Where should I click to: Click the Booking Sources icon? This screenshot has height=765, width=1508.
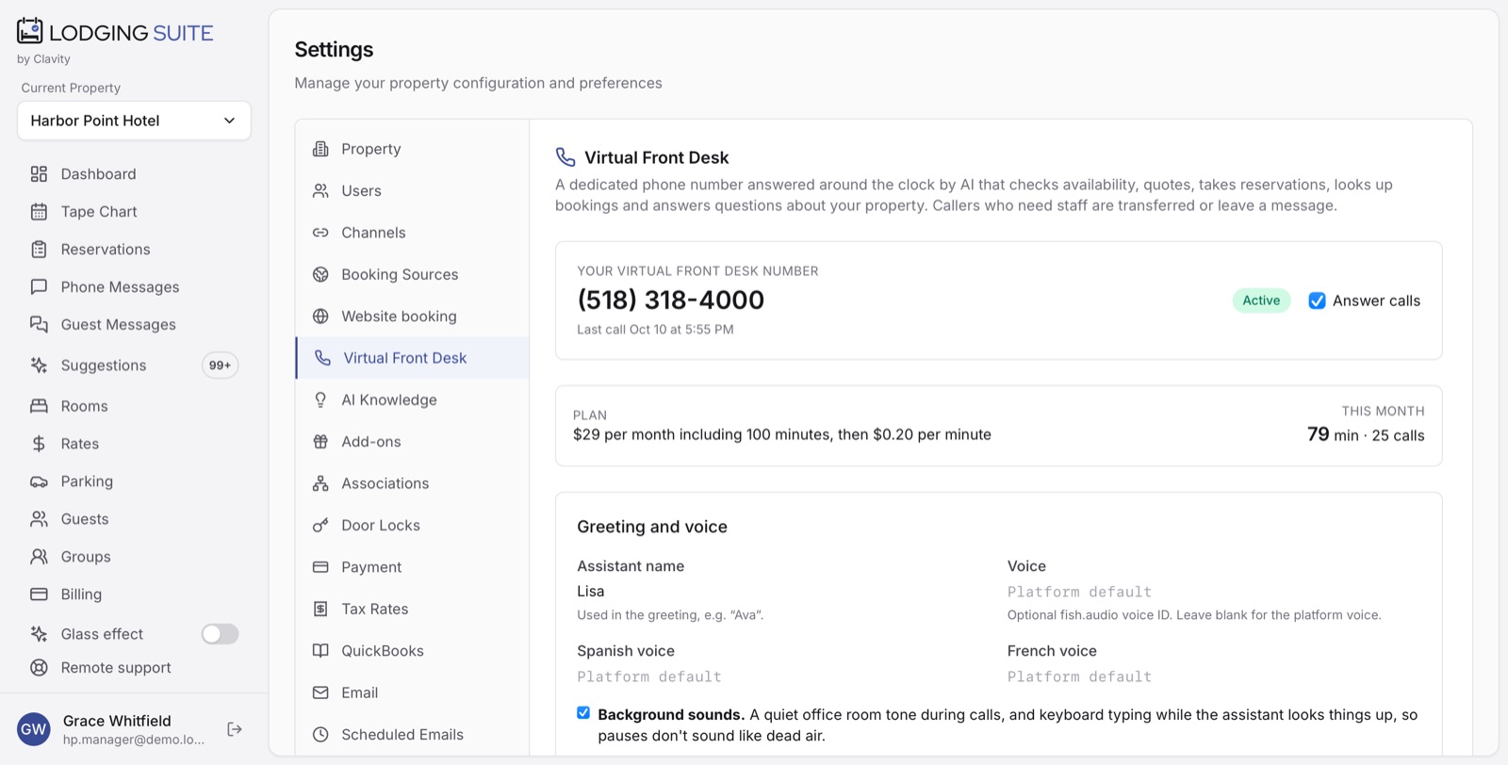point(320,275)
